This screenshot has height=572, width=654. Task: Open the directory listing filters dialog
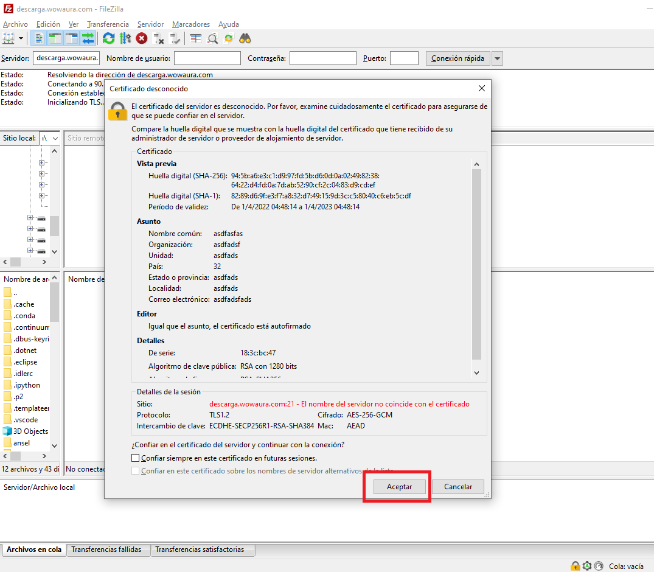(196, 39)
